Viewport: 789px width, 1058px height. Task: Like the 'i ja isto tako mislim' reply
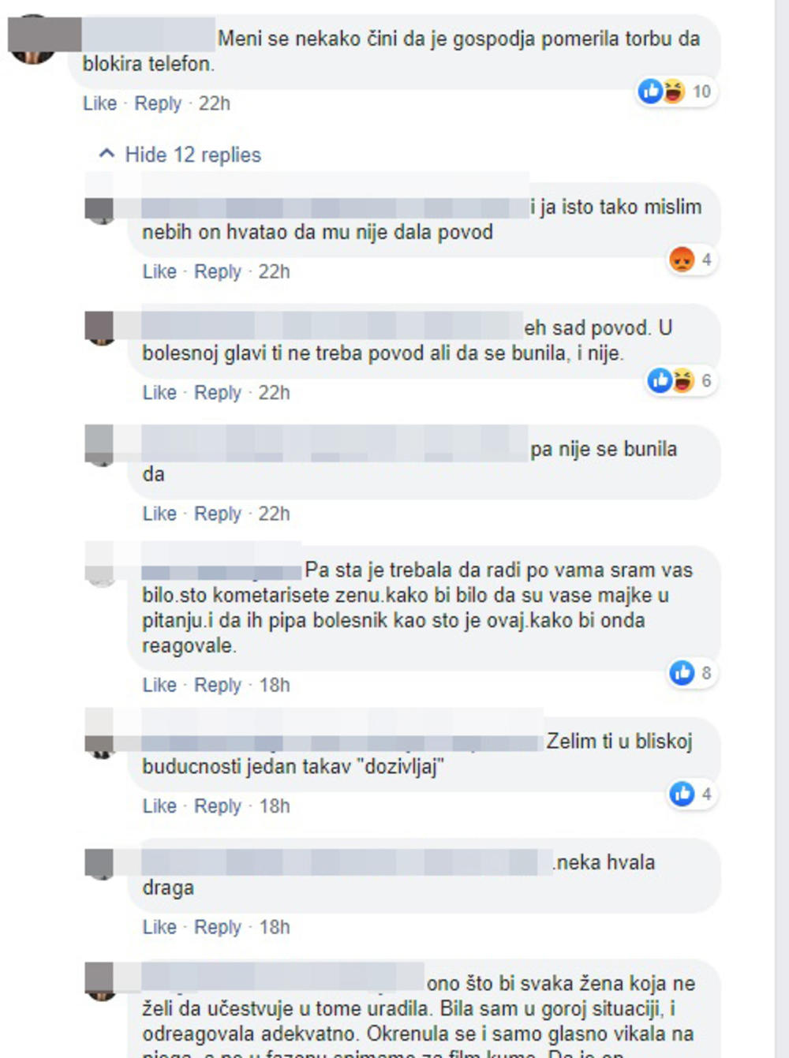point(159,271)
